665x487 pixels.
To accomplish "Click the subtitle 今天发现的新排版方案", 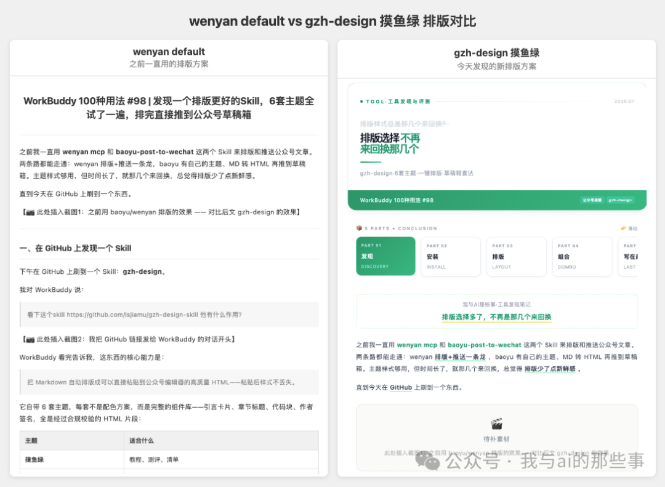I will pos(497,66).
